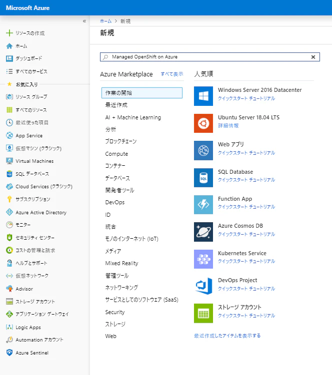Click the Azure Cosmos DB title

(240, 226)
